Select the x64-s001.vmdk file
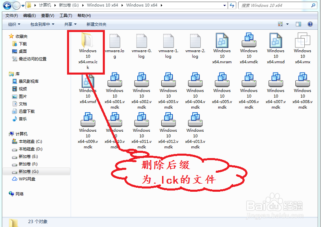Image resolution: width=321 pixels, height=227 pixels. pos(115,91)
